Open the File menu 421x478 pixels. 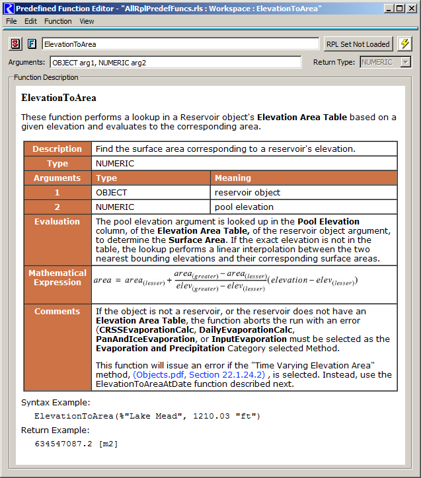tap(11, 21)
